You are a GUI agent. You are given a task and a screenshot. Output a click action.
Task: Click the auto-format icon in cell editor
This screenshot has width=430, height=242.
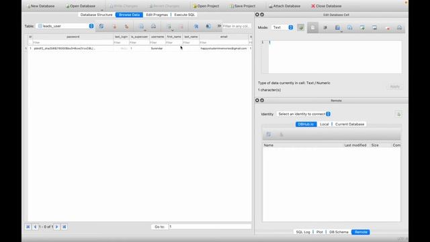point(325,28)
